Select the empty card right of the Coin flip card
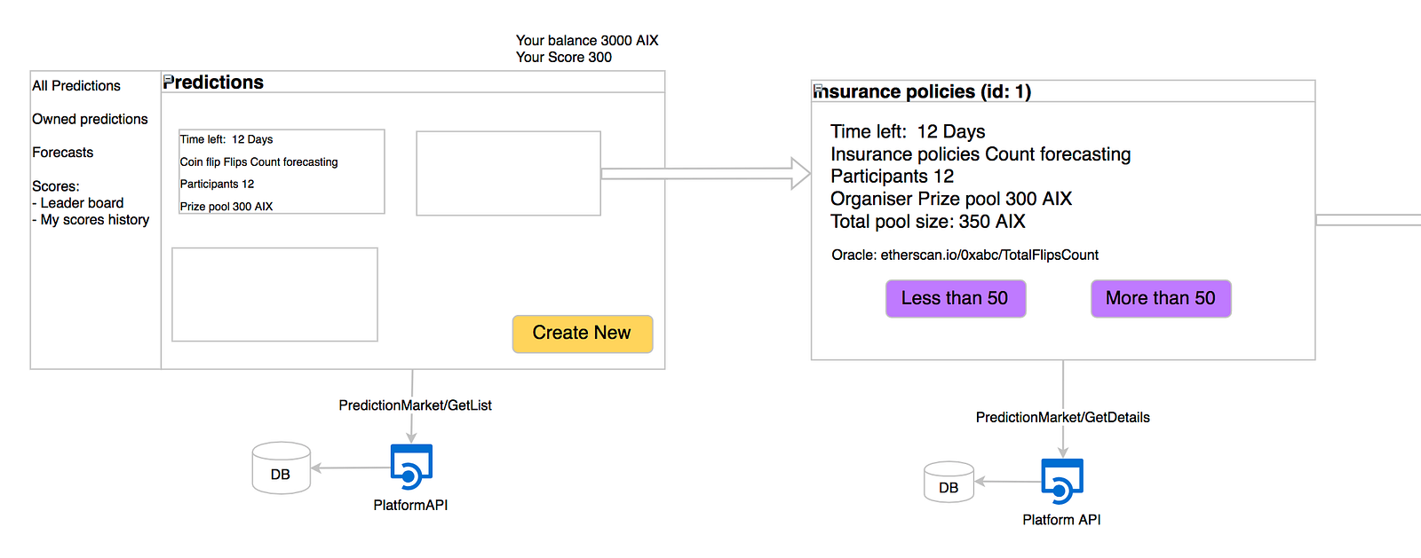Image resolution: width=1421 pixels, height=558 pixels. tap(508, 174)
